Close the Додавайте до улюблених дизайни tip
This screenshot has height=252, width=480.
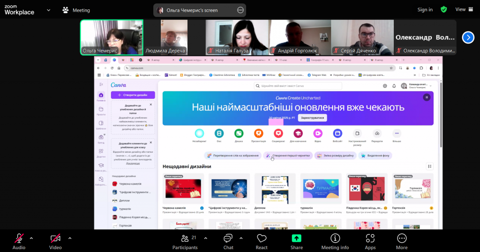coord(150,104)
